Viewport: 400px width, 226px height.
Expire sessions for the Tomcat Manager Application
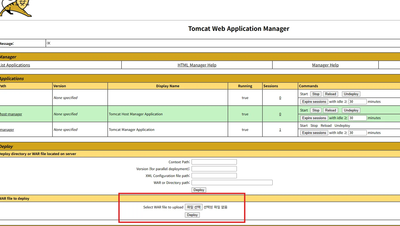[x=314, y=133]
